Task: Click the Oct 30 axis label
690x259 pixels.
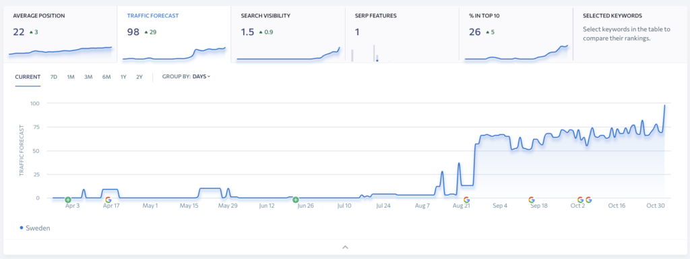Action: click(655, 206)
